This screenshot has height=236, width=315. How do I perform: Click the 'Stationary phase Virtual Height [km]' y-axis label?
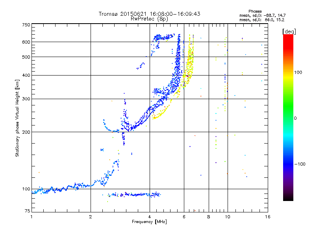[x=17, y=118]
